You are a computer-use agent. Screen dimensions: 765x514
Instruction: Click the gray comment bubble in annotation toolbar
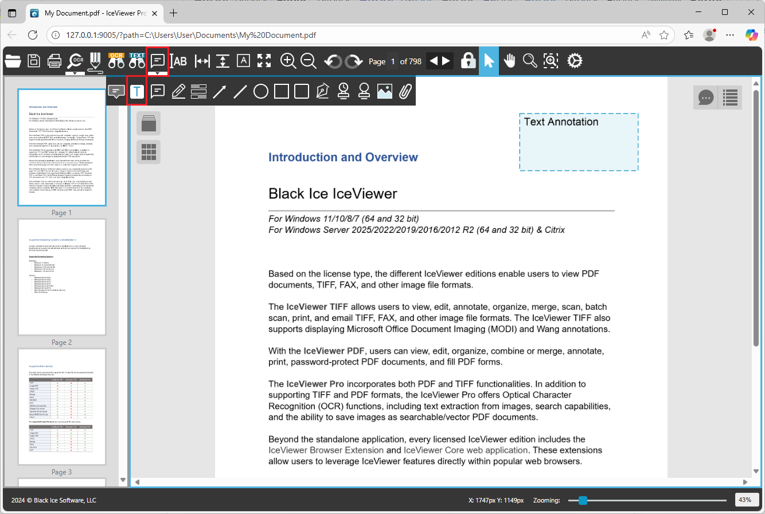pos(116,91)
